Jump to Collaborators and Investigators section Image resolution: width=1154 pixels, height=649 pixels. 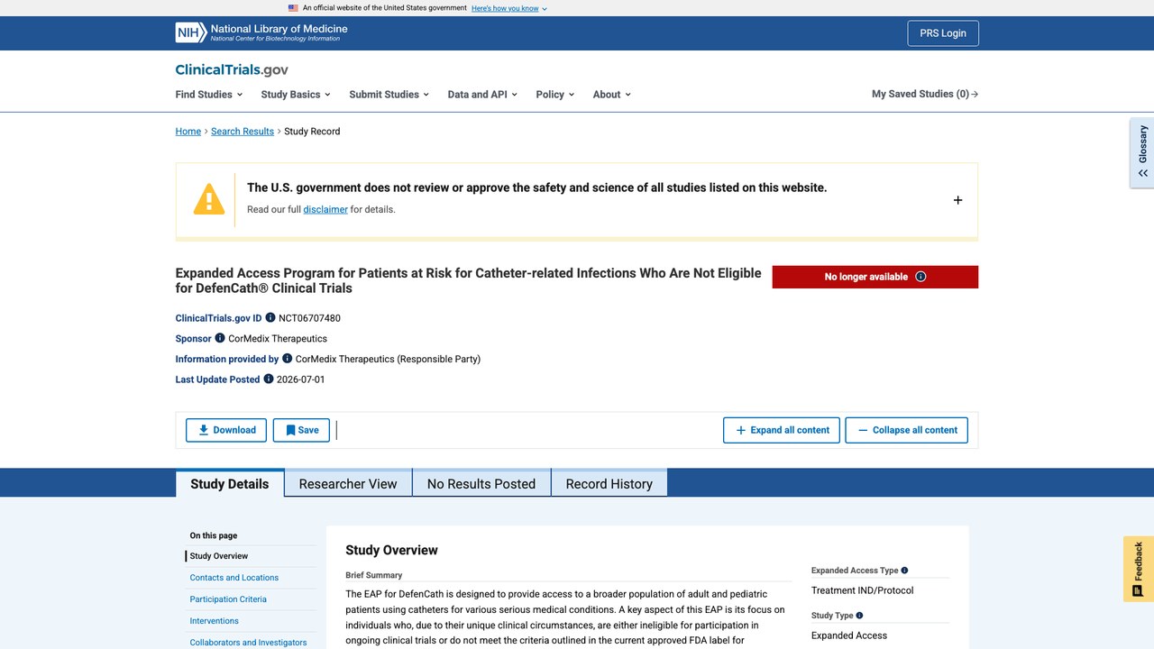(x=248, y=643)
